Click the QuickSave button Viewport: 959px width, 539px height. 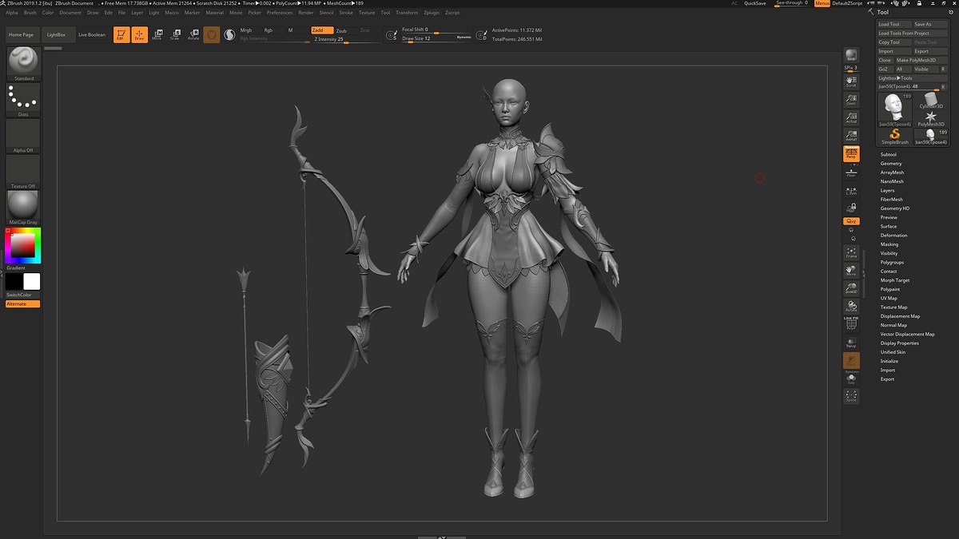(x=755, y=3)
